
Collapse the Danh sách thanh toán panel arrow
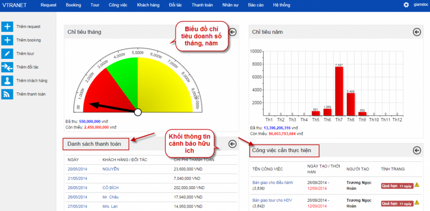click(x=233, y=144)
